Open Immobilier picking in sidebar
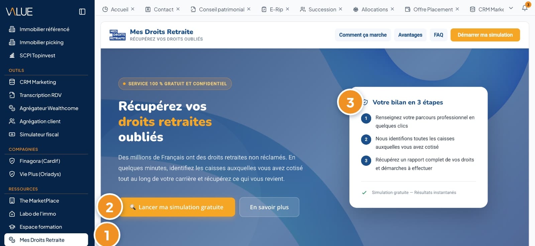Viewport: 535px width, 246px height. point(46,42)
